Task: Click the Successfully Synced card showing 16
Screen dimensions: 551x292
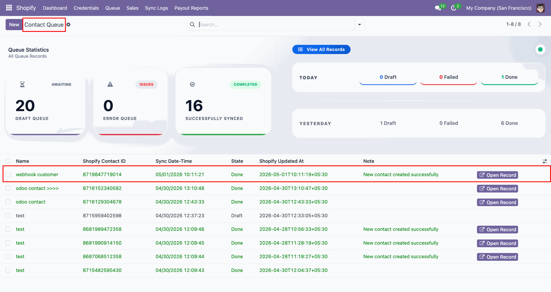Action: [x=223, y=101]
